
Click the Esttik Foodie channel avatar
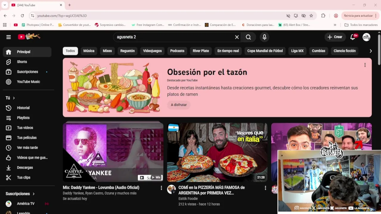tap(171, 189)
